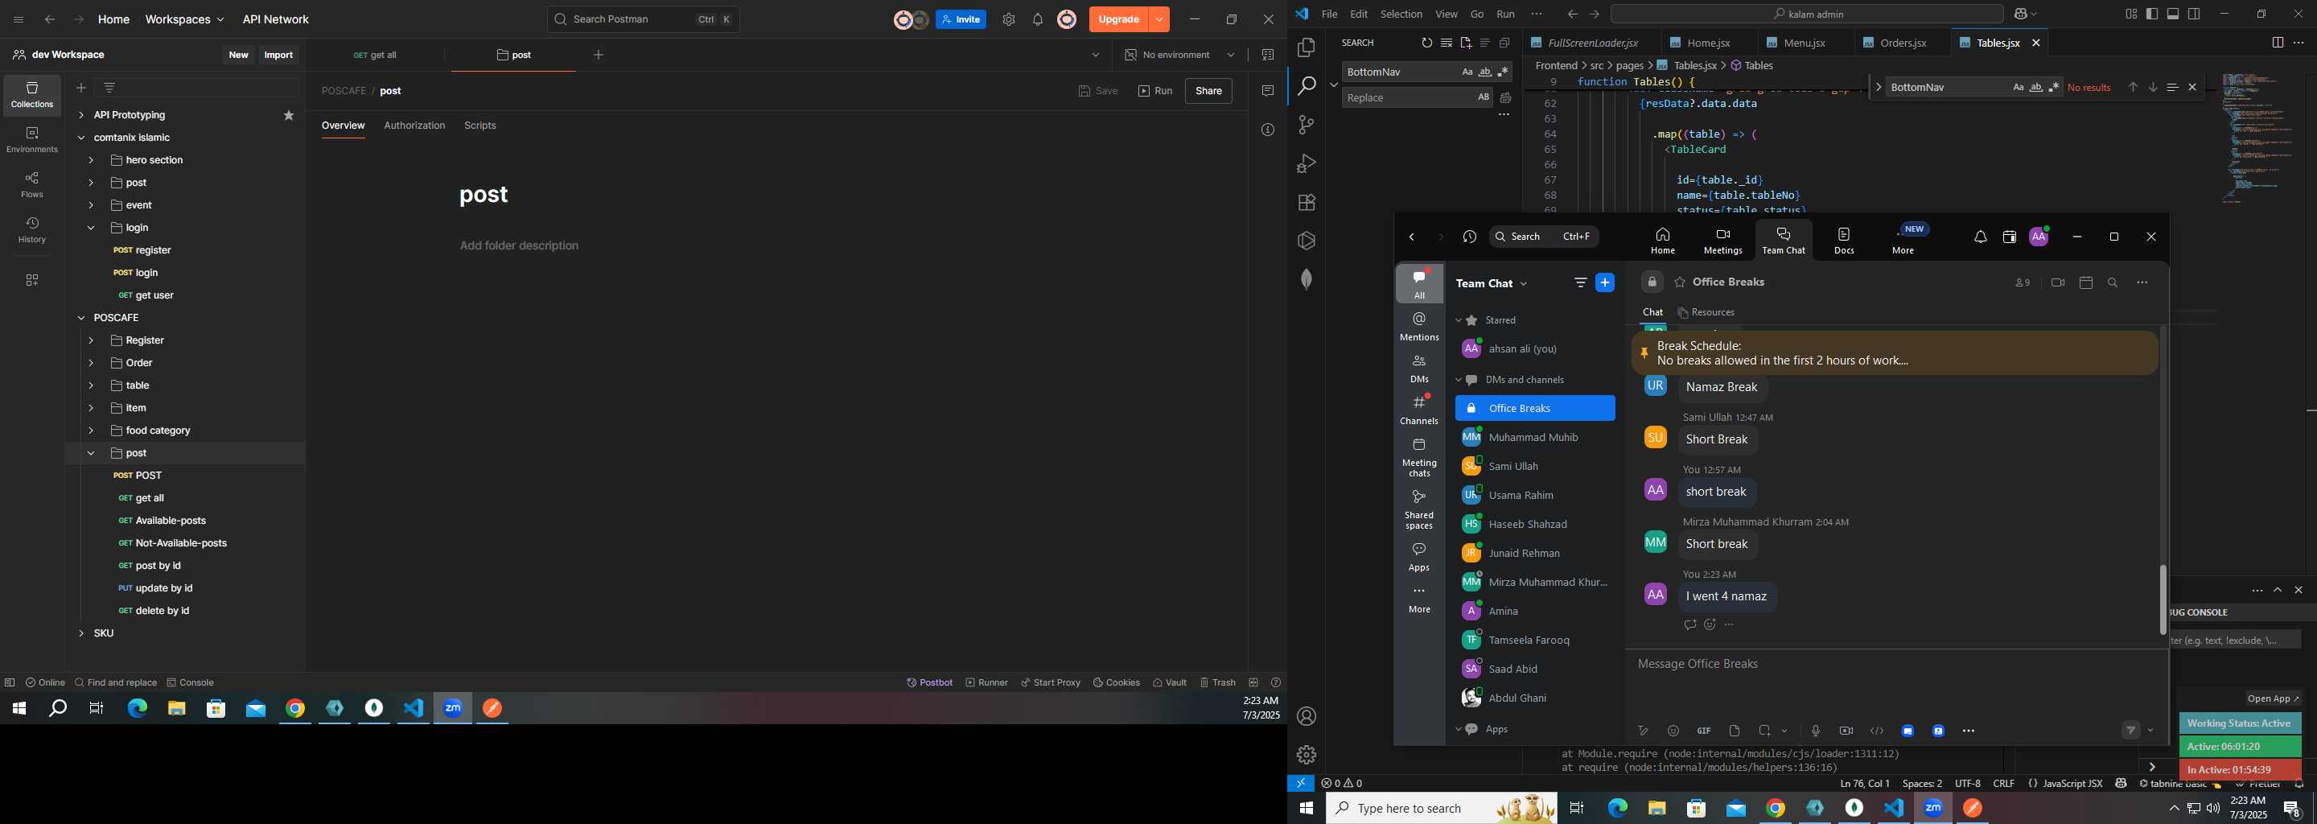
Task: Open the VS Code Run and Debug view
Action: click(x=1307, y=163)
